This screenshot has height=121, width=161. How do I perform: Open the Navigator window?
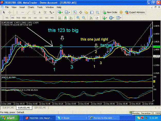(x=86, y=12)
